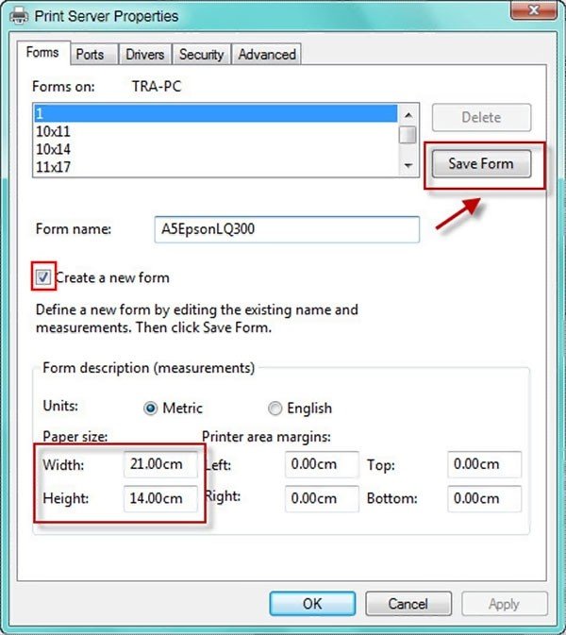This screenshot has width=566, height=635.
Task: Click the Left margin field
Action: 322,464
